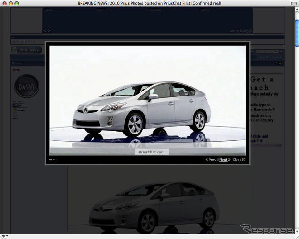
Task: Click the Next link in lightbox
Action: [x=224, y=160]
